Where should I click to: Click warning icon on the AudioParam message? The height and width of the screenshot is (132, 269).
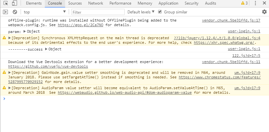(4, 88)
